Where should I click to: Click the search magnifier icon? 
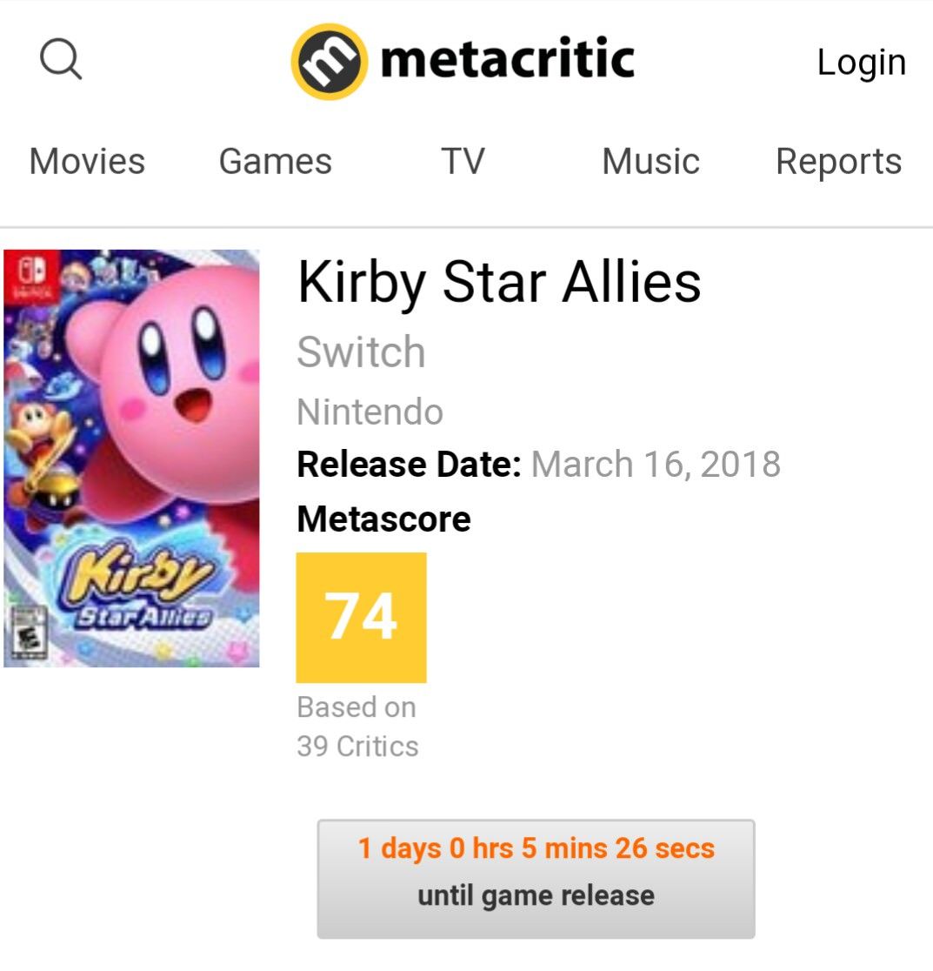coord(61,61)
